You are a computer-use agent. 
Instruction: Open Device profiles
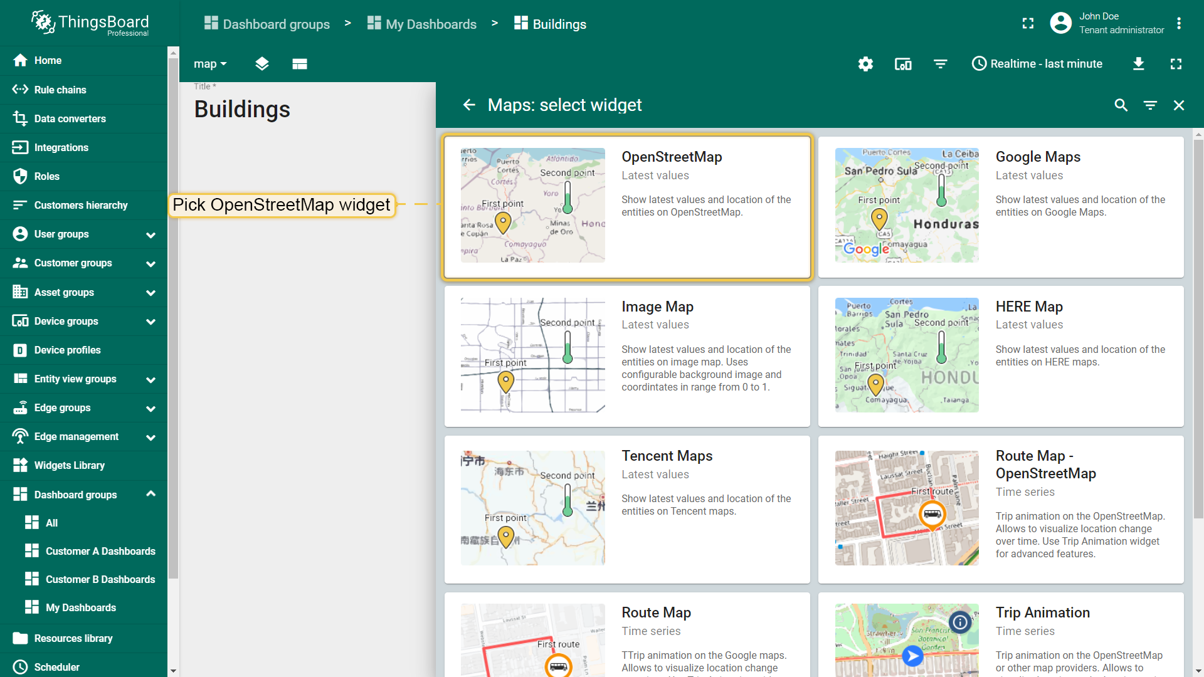click(83, 350)
